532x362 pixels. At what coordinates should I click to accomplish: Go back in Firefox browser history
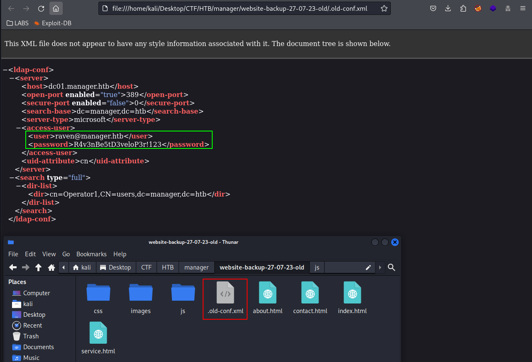pos(11,8)
